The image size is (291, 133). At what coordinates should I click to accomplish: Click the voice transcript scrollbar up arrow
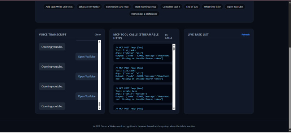pos(100,42)
